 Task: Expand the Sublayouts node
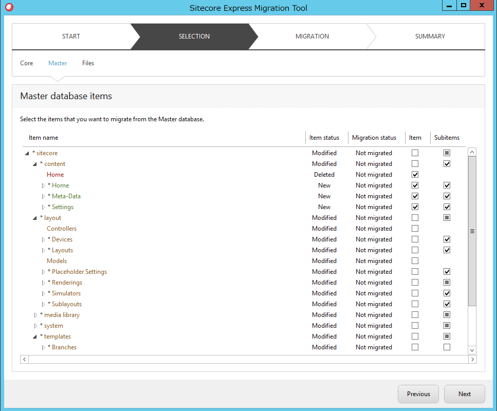click(43, 304)
